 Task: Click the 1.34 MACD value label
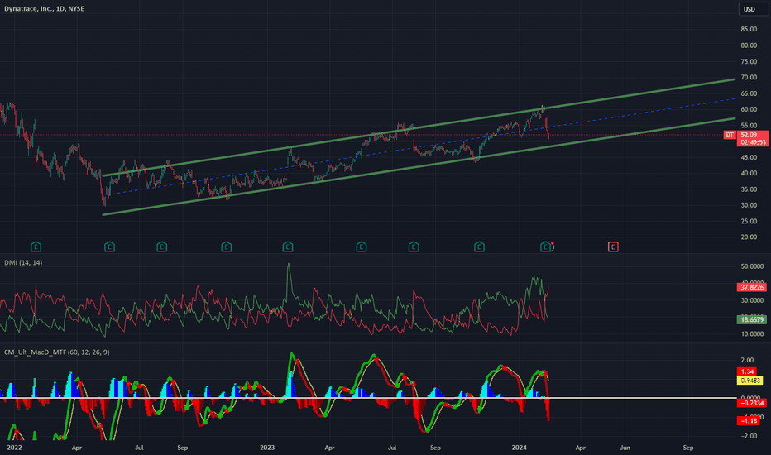pos(749,372)
